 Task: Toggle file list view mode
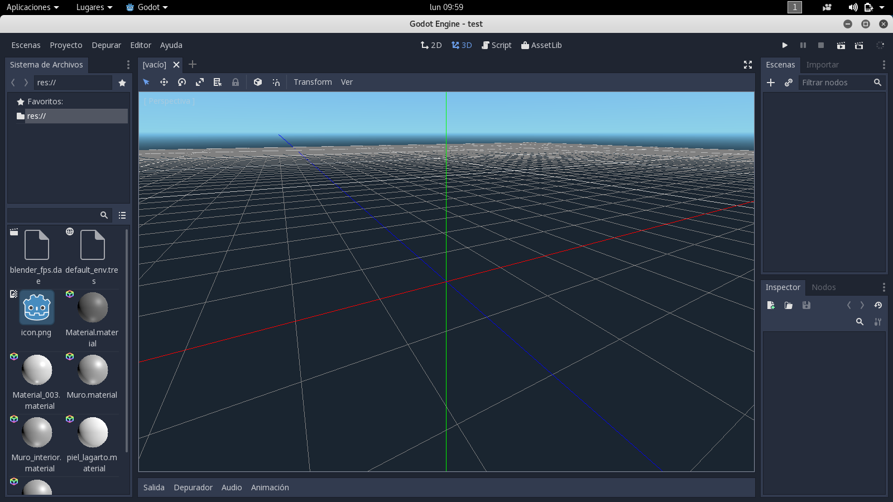122,215
